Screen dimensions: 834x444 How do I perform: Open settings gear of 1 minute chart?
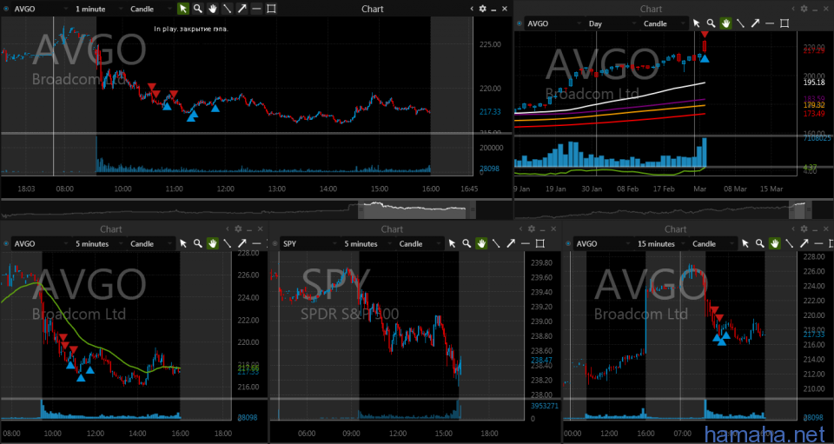tap(482, 9)
